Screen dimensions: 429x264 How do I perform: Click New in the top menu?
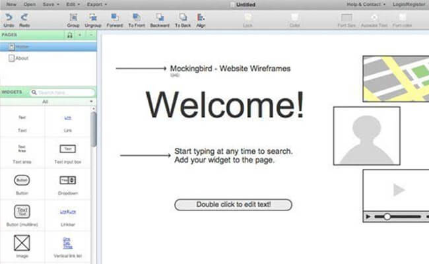11,4
